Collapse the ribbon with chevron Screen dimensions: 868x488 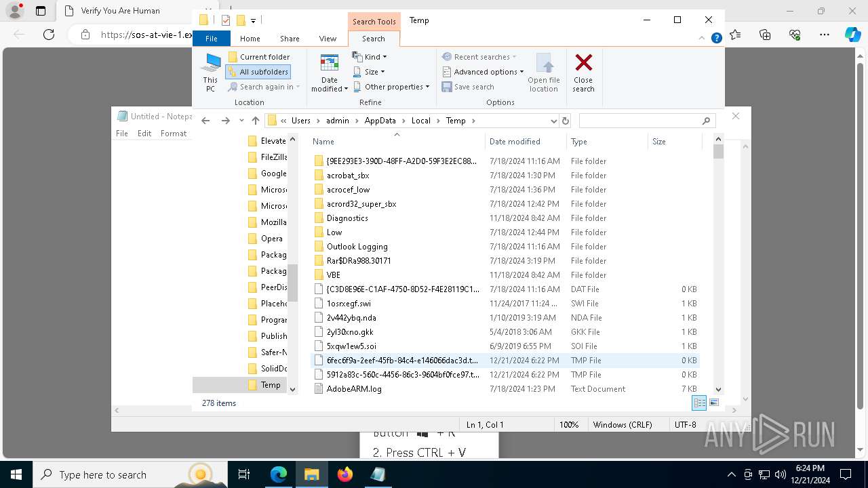[703, 38]
